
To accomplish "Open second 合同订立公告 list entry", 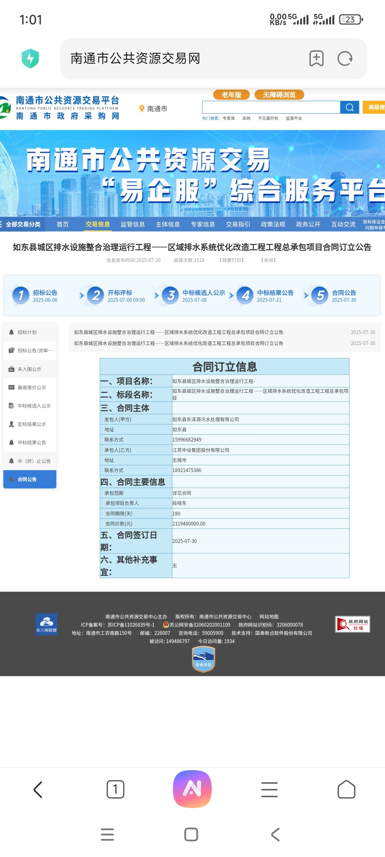I will [178, 343].
